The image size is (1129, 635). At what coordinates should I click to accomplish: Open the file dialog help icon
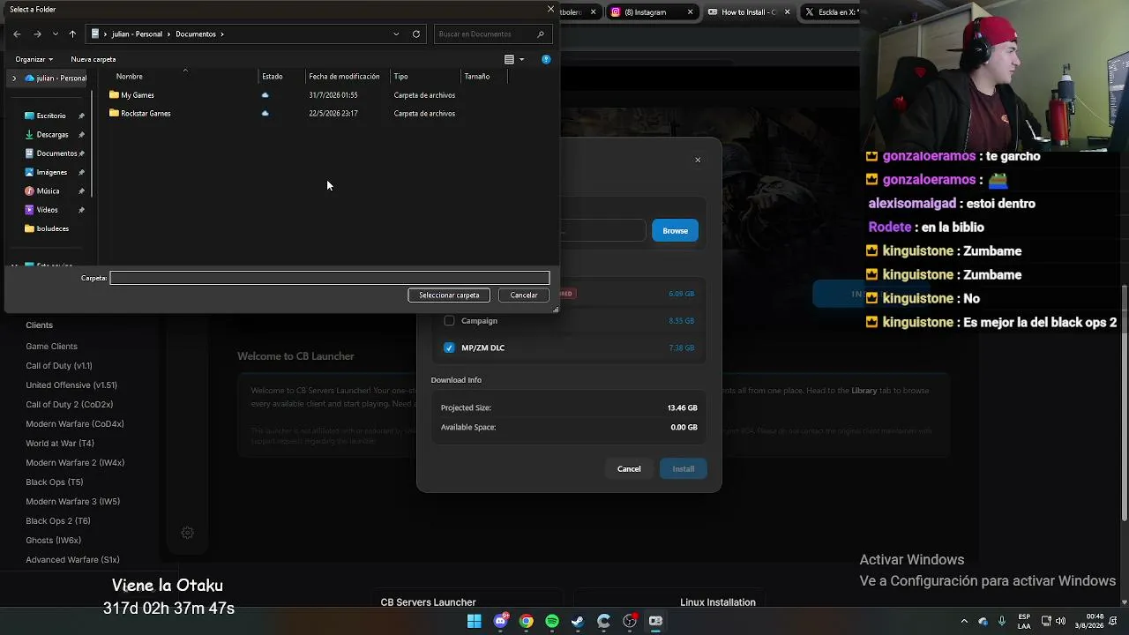point(546,59)
